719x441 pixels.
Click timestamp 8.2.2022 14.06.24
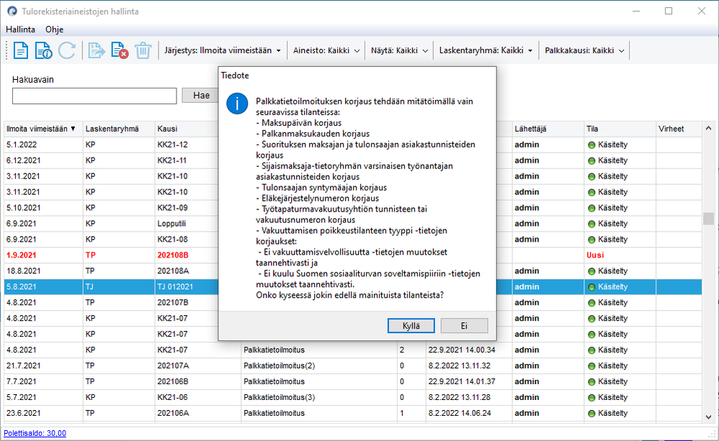[x=460, y=413]
